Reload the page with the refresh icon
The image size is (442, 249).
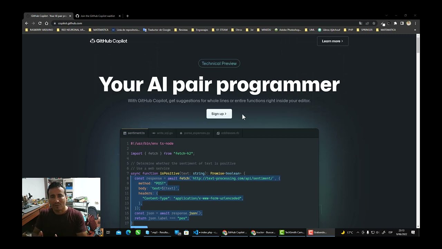coord(40,23)
